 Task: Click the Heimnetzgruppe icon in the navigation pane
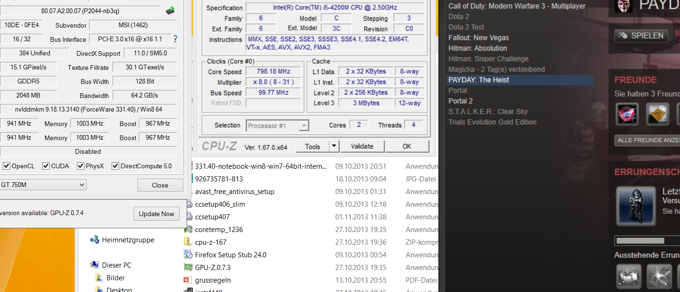[95, 240]
